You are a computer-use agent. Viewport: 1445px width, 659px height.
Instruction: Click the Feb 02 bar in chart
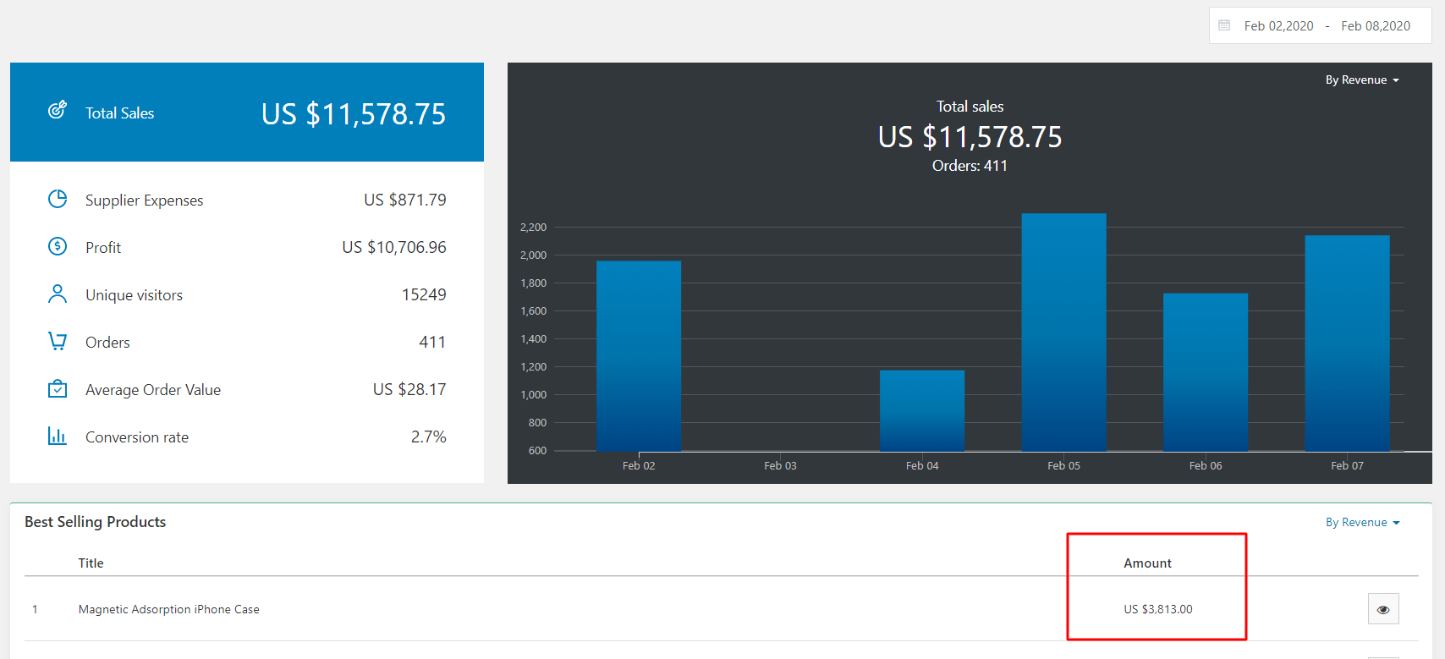click(x=639, y=355)
